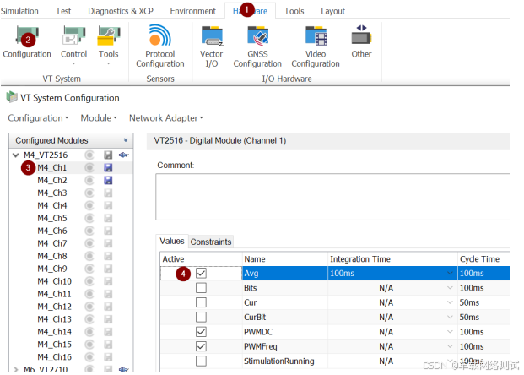Select channel M4_Ch1 in tree

coord(52,167)
